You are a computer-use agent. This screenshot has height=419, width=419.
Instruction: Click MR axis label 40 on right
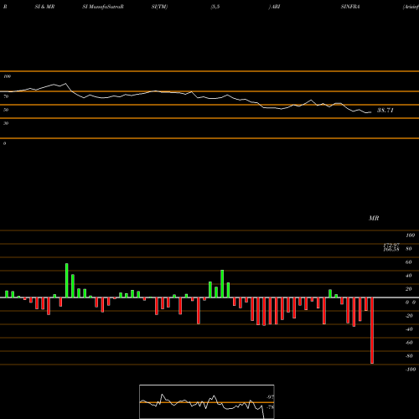point(409,276)
